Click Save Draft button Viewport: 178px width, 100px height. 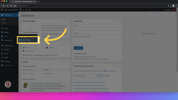pyautogui.click(x=78, y=48)
